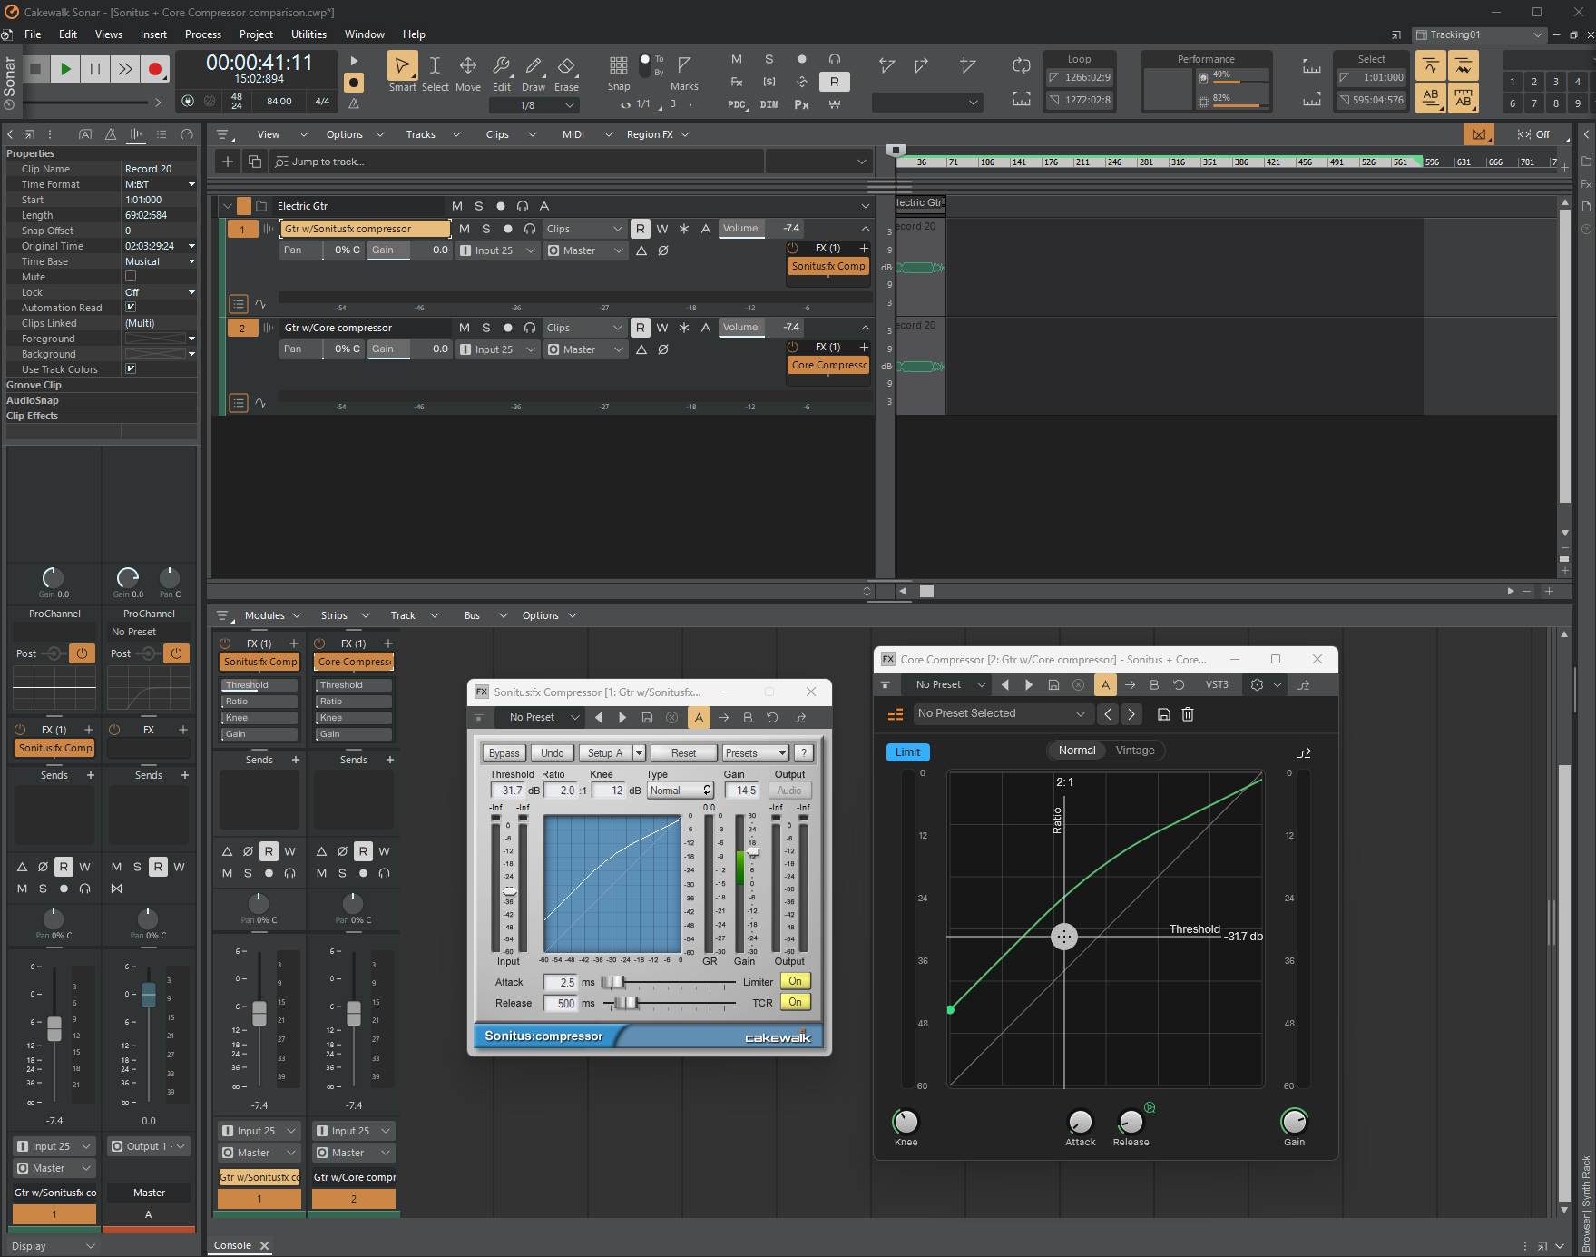Toggle the Mute checkbox in Properties
Screen dimensions: 1596x1257
pos(131,277)
